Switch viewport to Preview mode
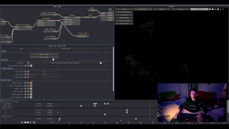Image resolution: width=229 pixels, height=129 pixels. (180, 9)
